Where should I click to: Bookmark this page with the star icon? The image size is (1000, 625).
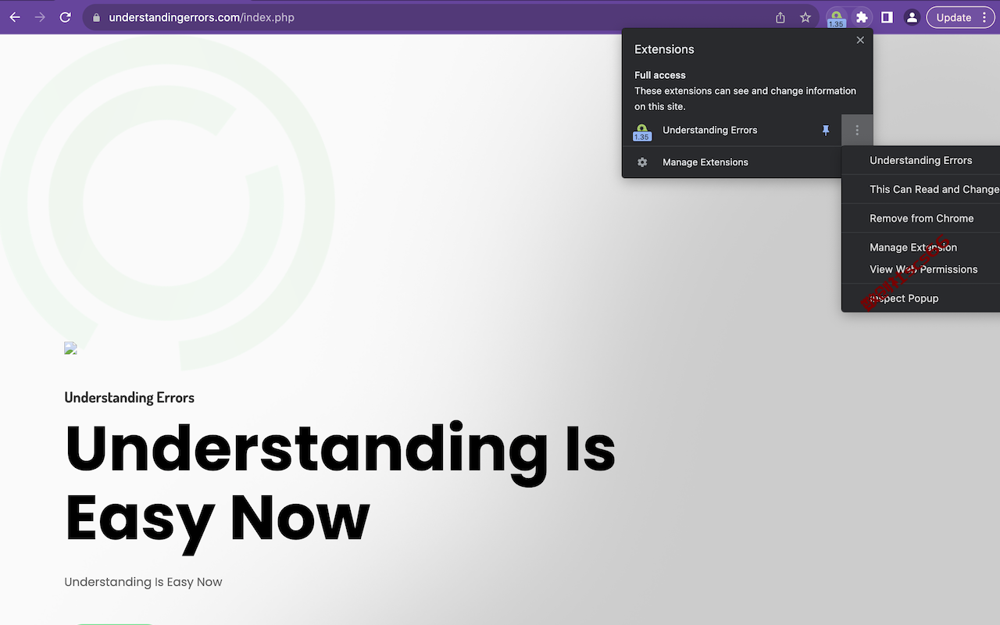(805, 17)
